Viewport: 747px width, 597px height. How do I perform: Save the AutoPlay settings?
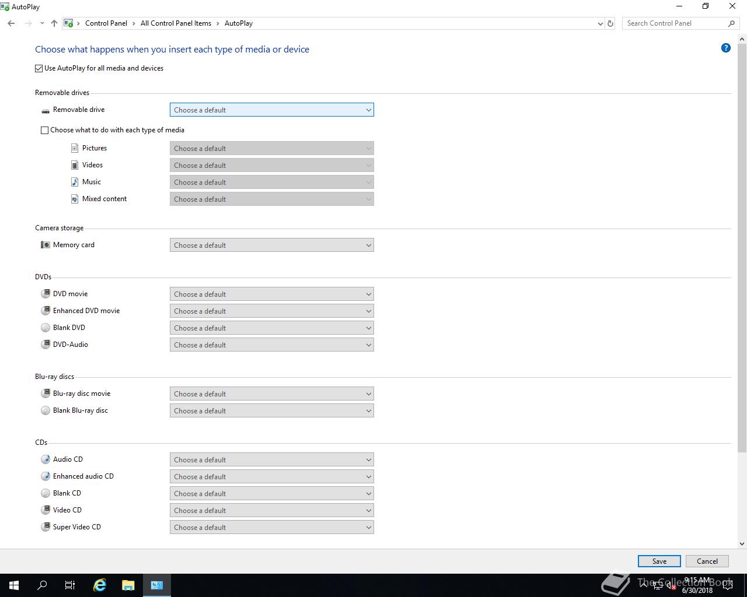click(x=659, y=561)
